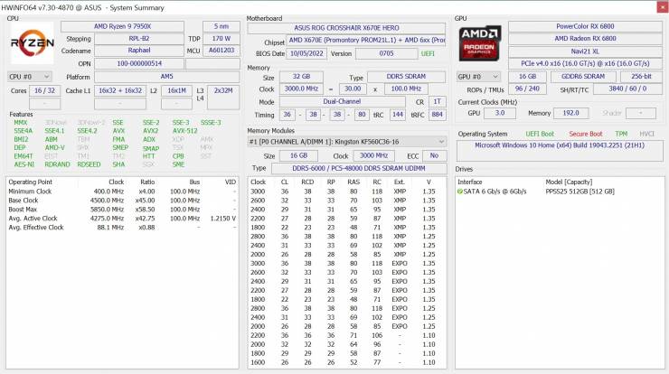Select the Stepping value RPL-B2
The height and width of the screenshot is (374, 669).
tap(139, 39)
